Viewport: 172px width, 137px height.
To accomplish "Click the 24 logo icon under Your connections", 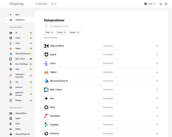I will [x=11, y=33].
